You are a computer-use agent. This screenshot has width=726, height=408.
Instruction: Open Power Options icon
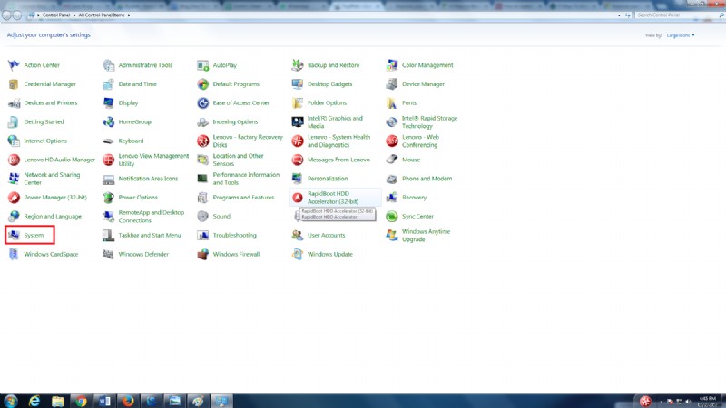(x=108, y=198)
